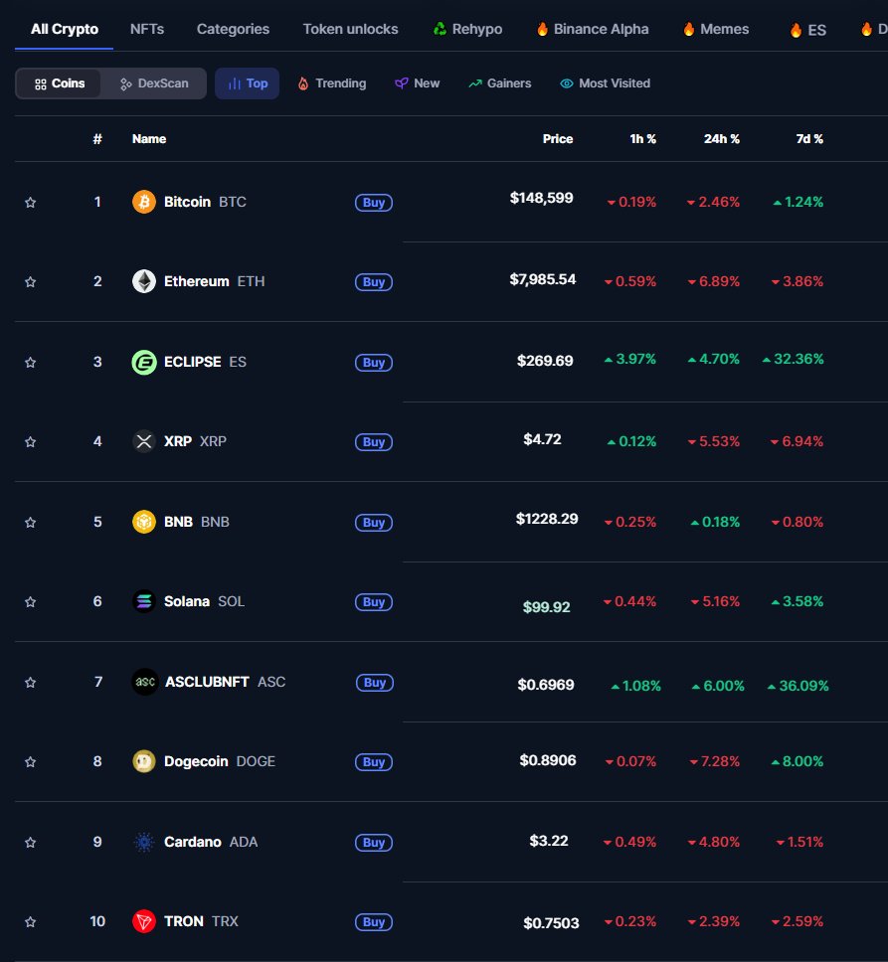888x962 pixels.
Task: Click the red TRON logo icon
Action: click(143, 921)
